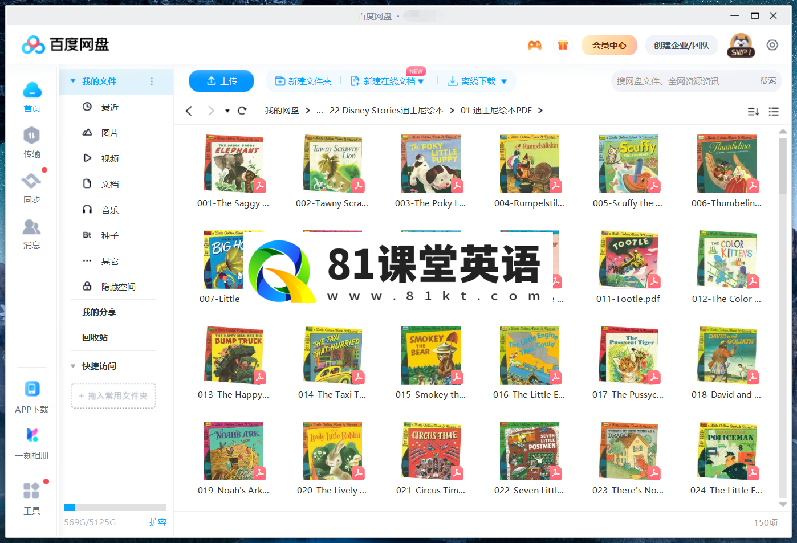This screenshot has width=797, height=543.
Task: Select 001-The Saggy Elephant PDF
Action: [234, 164]
